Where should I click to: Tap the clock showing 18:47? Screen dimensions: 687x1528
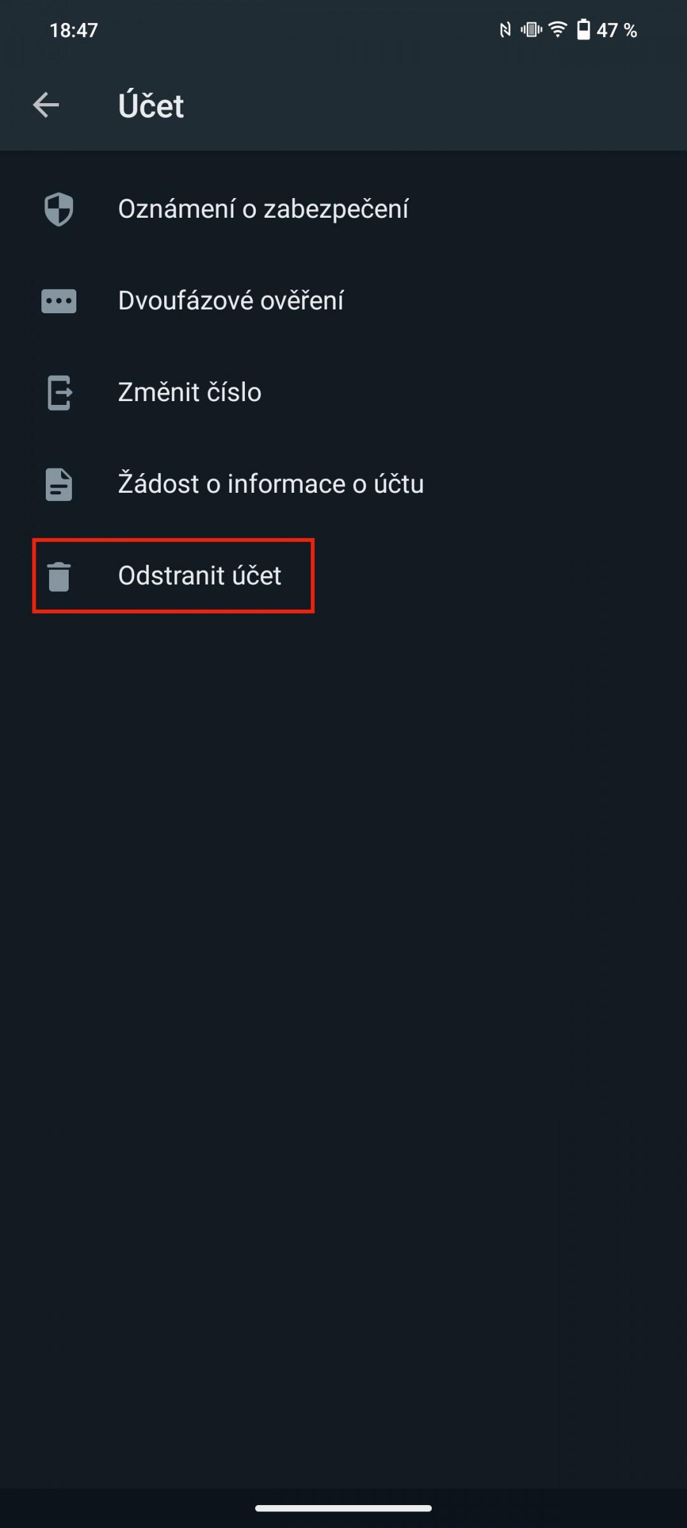74,30
